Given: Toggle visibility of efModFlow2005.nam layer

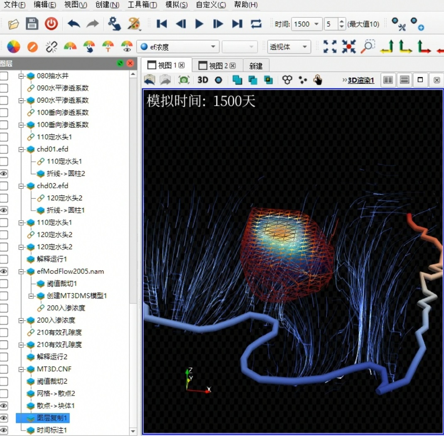Looking at the screenshot, I should point(4,271).
